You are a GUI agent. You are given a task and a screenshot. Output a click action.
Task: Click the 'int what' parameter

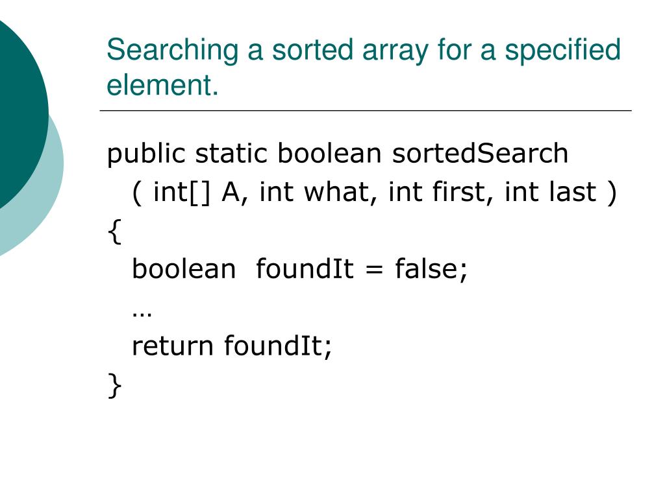point(318,192)
